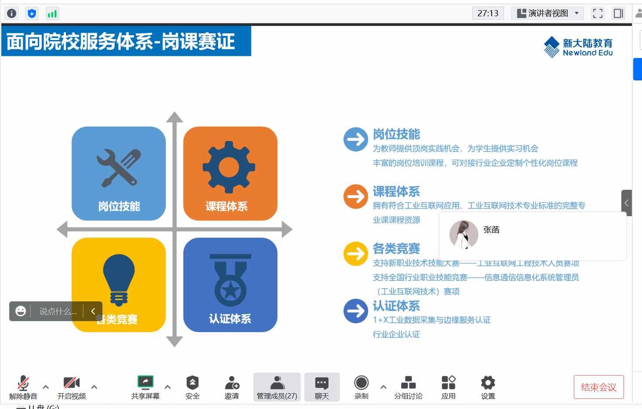Image resolution: width=642 pixels, height=409 pixels.
Task: Open 分组讨论 breakout rooms
Action: point(408,387)
